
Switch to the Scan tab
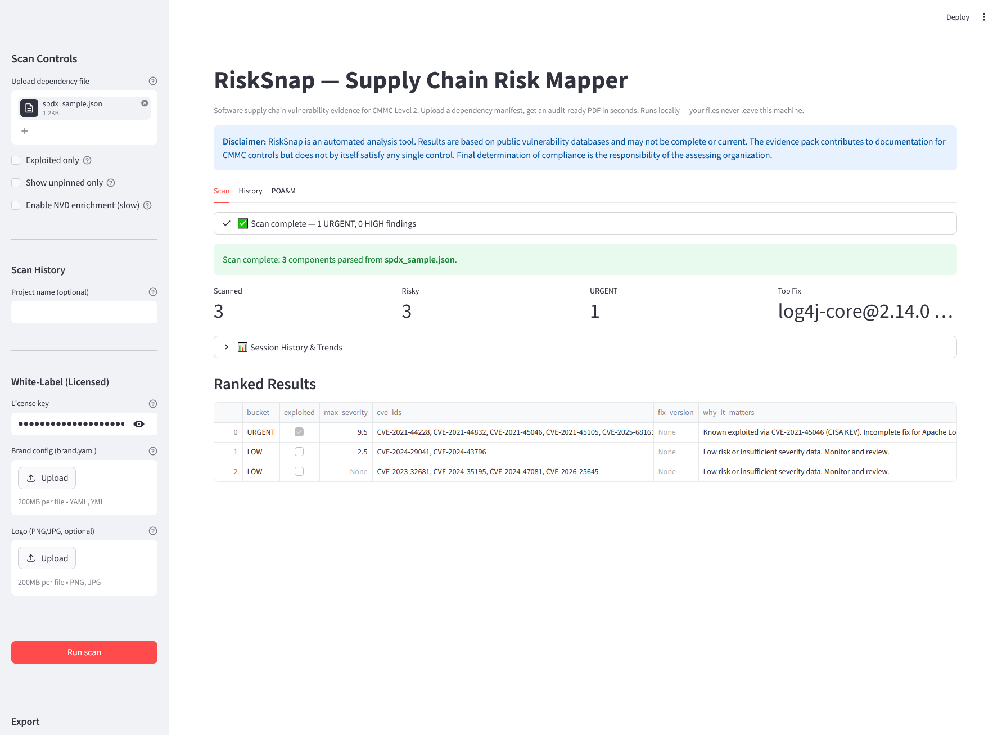click(222, 191)
